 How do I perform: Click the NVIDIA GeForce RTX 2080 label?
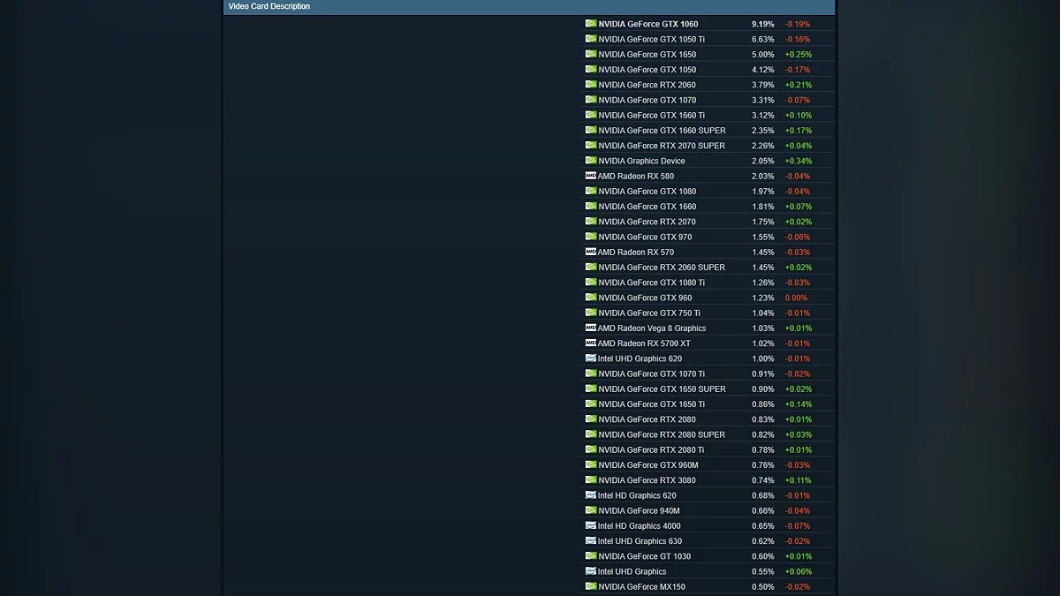tap(647, 419)
